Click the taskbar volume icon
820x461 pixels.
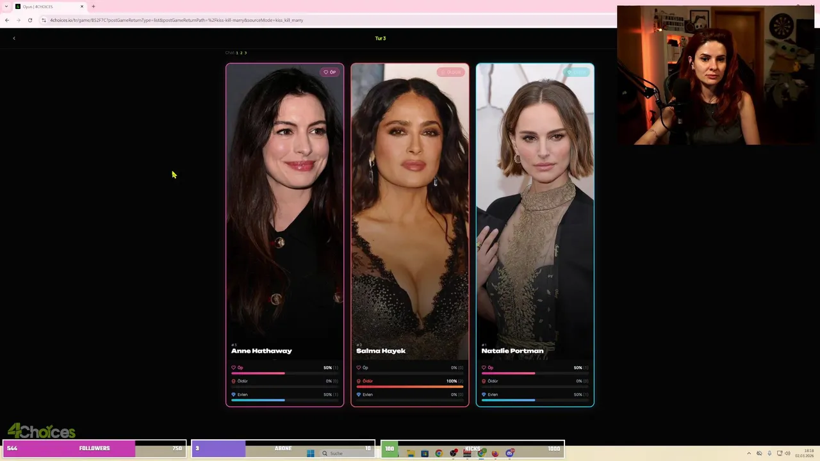click(x=787, y=453)
